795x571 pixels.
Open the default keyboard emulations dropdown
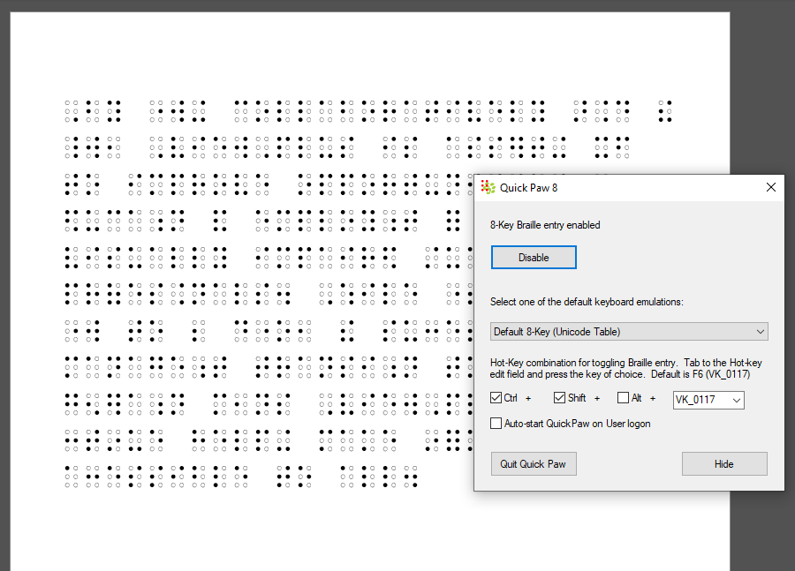coord(758,331)
